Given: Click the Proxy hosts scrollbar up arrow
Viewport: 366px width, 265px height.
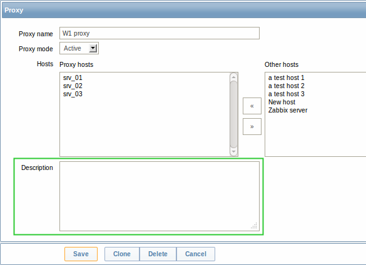Looking at the screenshot, I should 233,77.
